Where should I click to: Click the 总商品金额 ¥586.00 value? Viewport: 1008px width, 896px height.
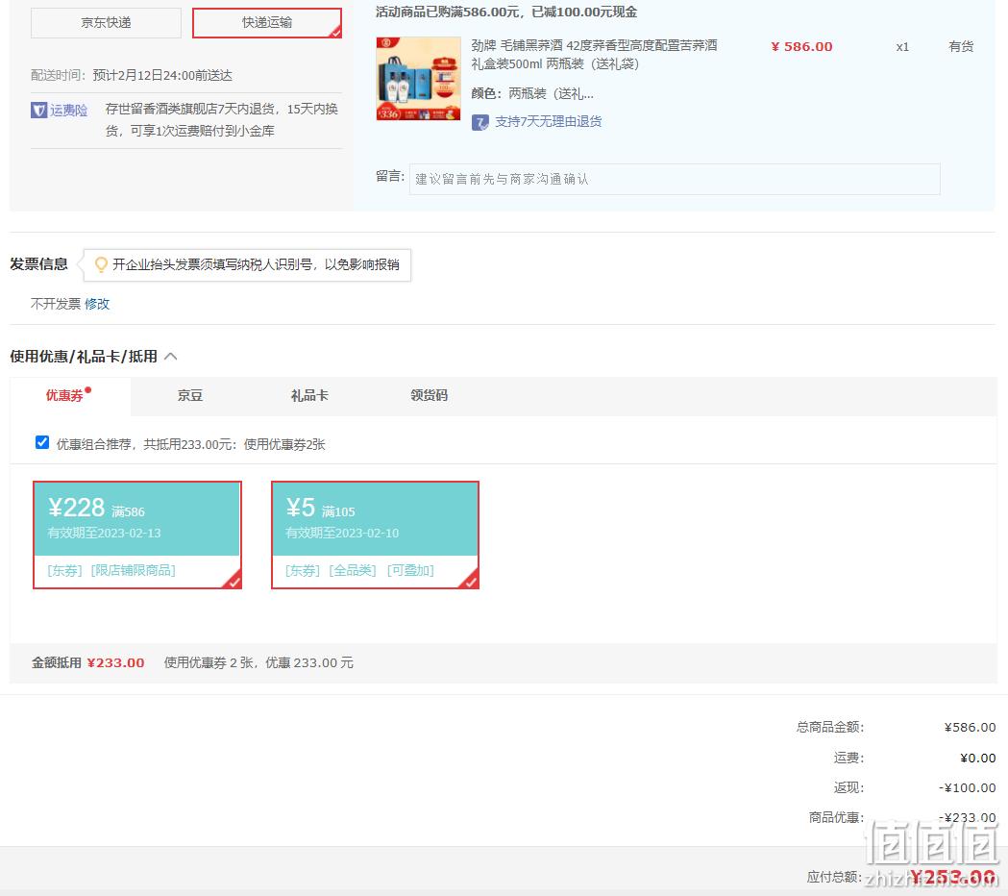[970, 728]
